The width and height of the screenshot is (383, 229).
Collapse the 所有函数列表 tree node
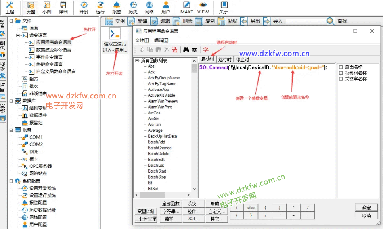click(x=137, y=61)
